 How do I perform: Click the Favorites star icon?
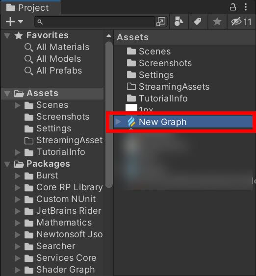pyautogui.click(x=19, y=36)
